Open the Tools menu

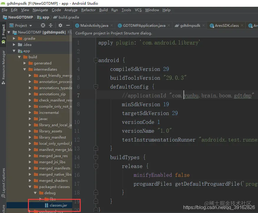tap(126, 10)
